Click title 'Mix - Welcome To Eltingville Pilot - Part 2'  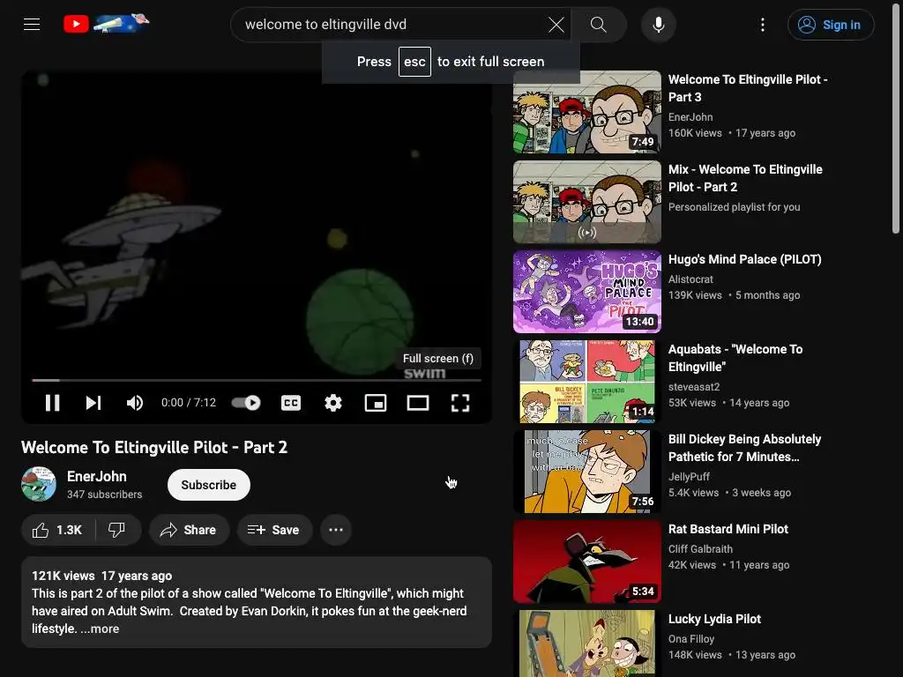click(x=745, y=178)
